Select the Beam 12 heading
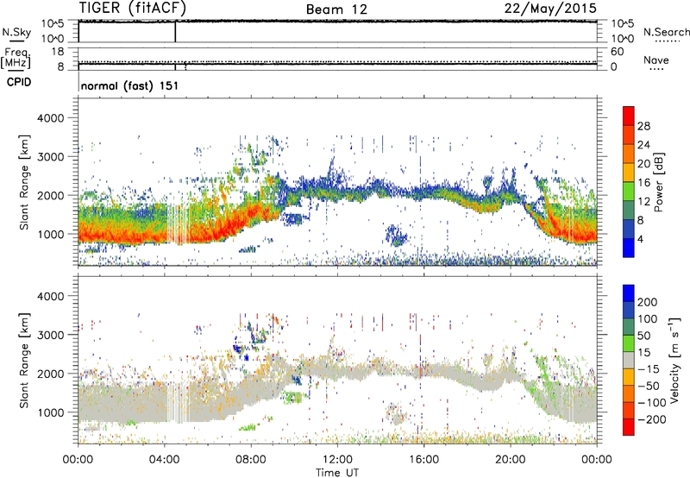This screenshot has height=478, width=690. click(336, 9)
